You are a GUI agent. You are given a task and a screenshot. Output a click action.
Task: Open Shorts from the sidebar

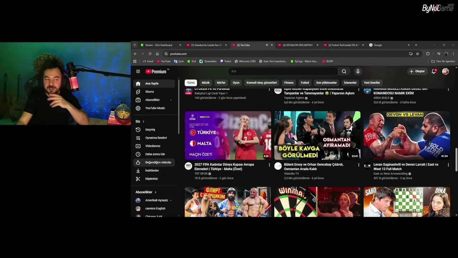154,92
